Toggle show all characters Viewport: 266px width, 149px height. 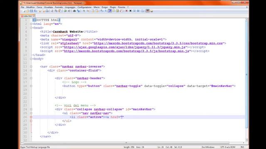click(x=106, y=11)
